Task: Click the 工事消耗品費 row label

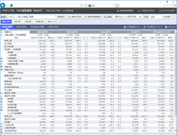Action: click(x=10, y=128)
